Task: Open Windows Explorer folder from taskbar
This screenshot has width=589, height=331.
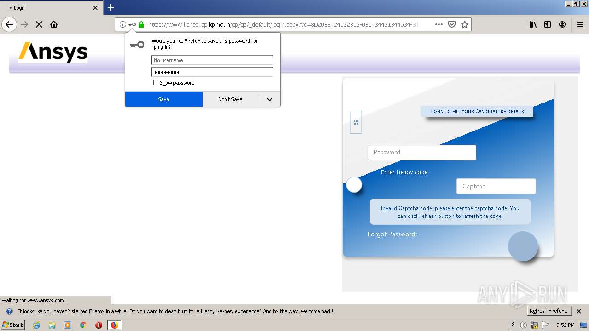Action: pos(52,325)
